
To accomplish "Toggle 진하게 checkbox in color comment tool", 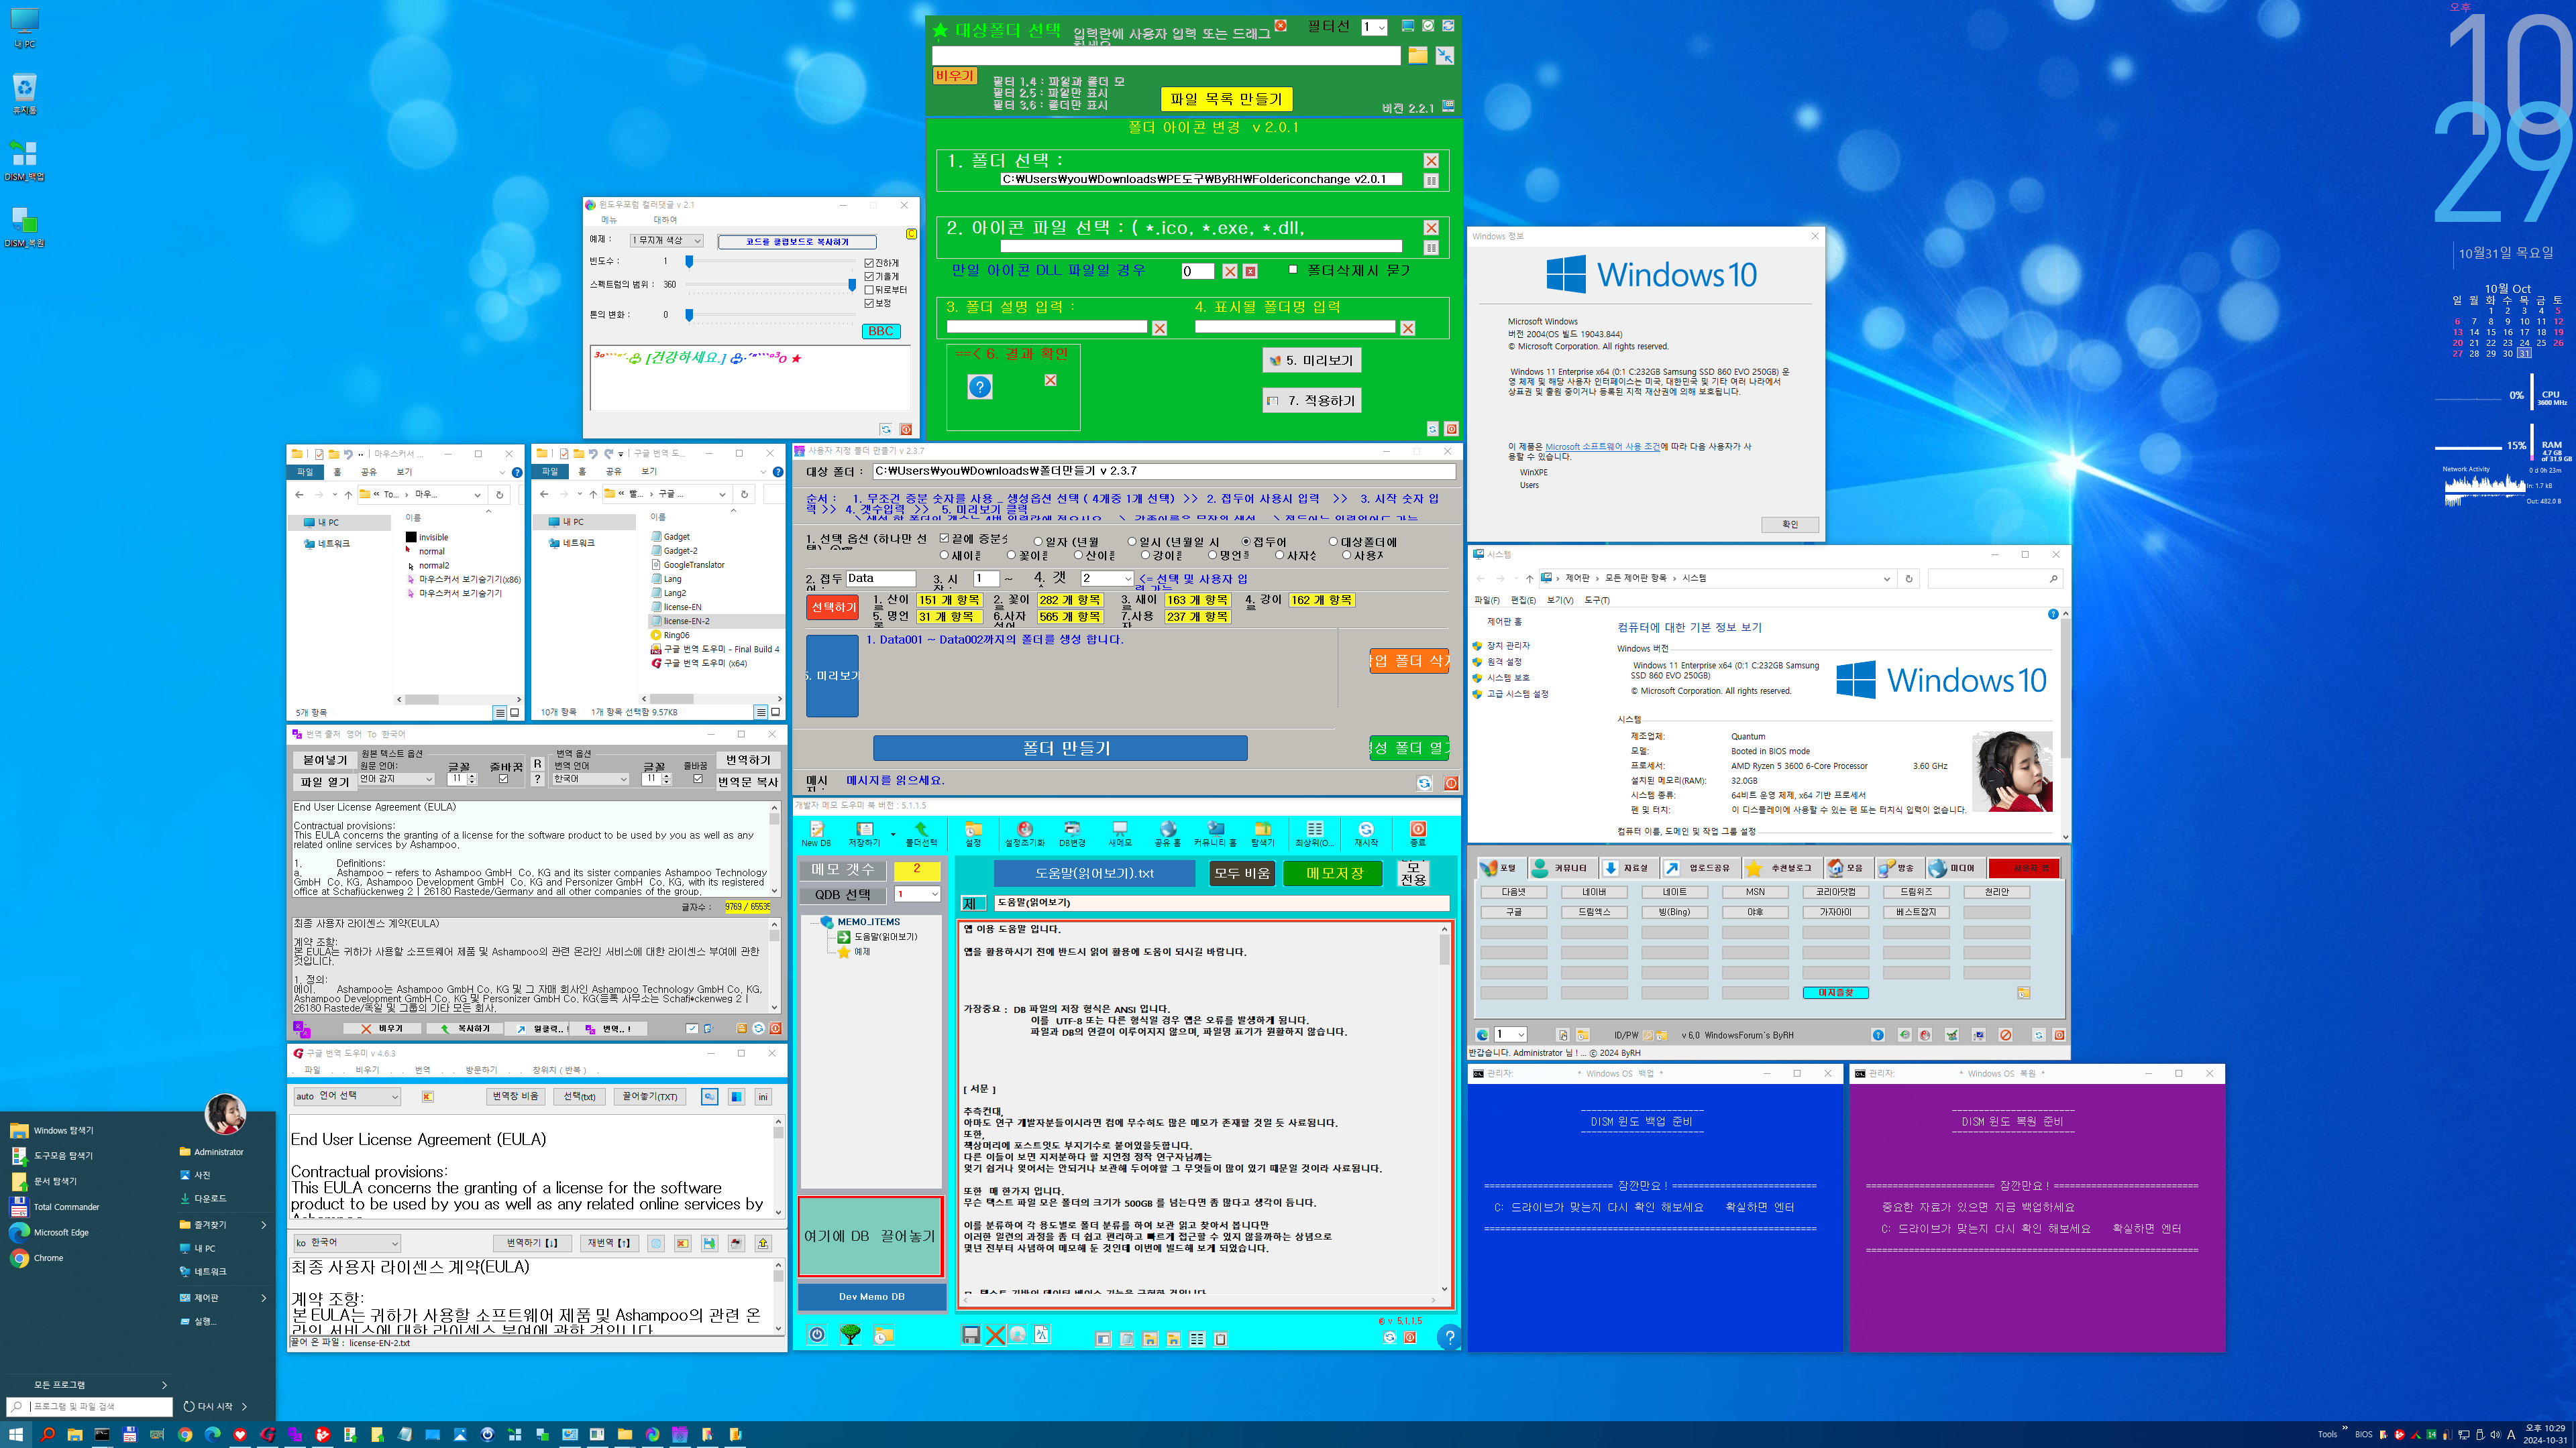I will pyautogui.click(x=869, y=263).
